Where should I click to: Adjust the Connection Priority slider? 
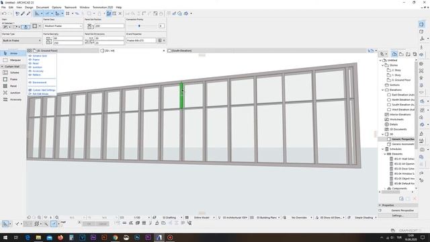tap(139, 26)
